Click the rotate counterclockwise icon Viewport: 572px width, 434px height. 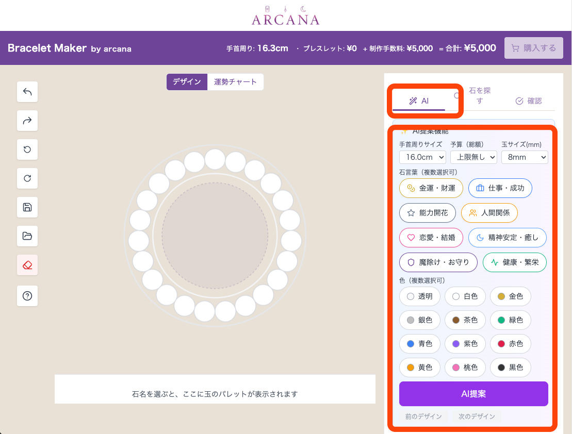tap(27, 149)
